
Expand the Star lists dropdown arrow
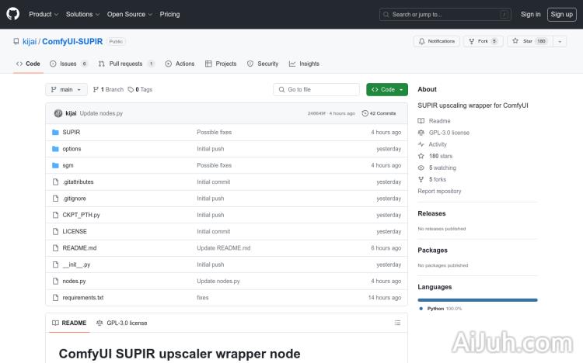pos(560,41)
